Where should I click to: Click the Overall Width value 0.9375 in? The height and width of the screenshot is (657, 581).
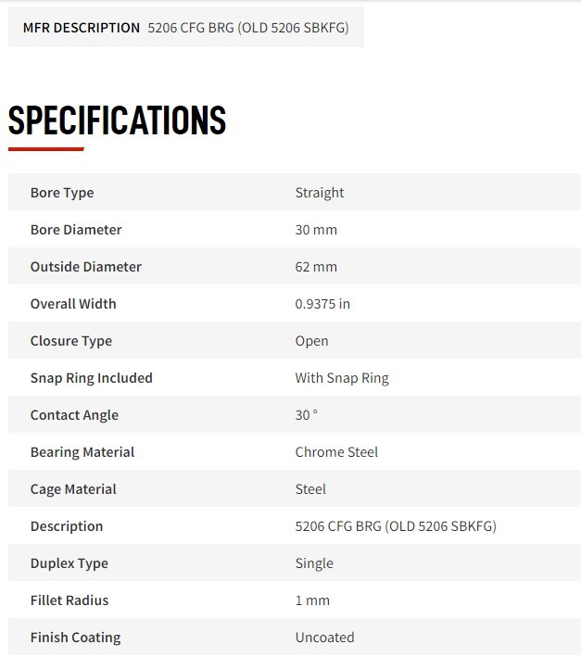click(x=322, y=304)
